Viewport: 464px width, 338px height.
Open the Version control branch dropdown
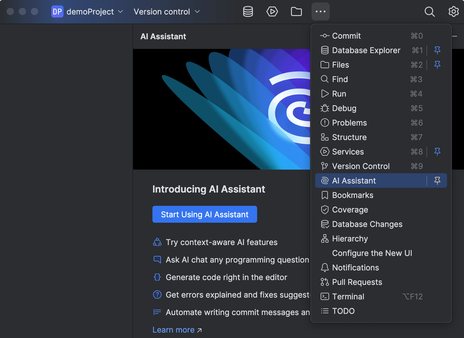(x=197, y=12)
